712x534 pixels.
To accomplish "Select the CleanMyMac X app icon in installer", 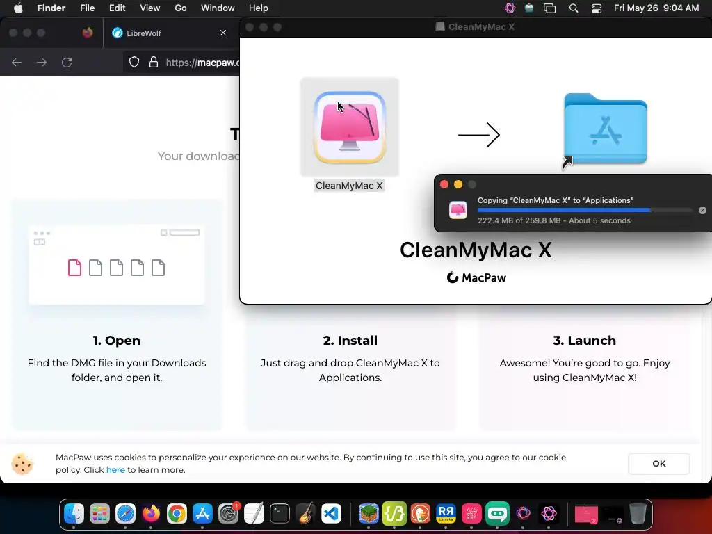I will tap(350, 127).
